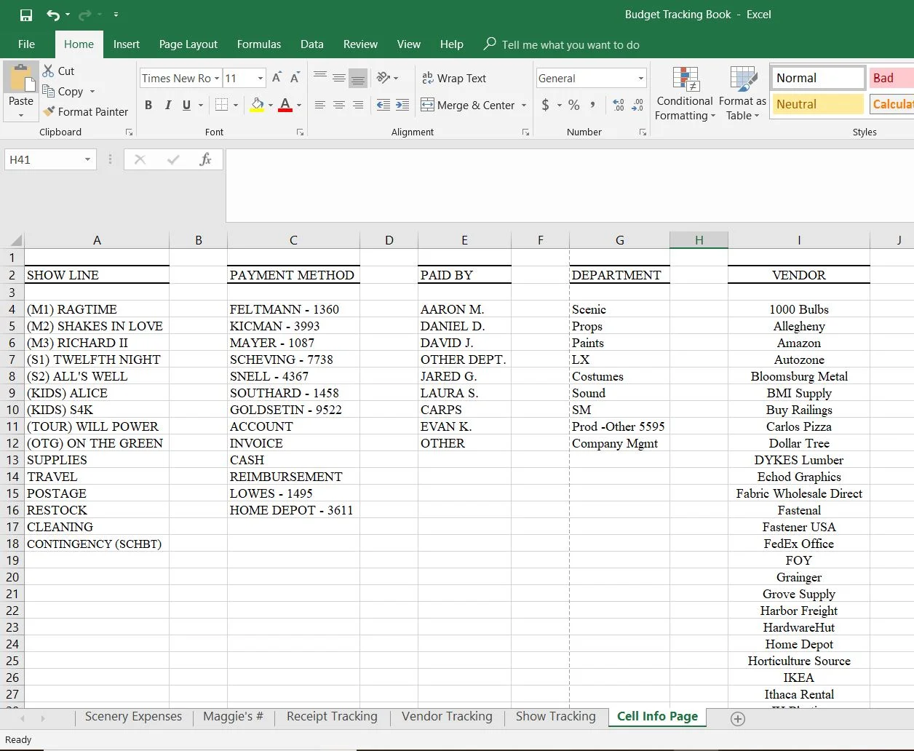The width and height of the screenshot is (914, 751).
Task: Apply the Neutral cell style
Action: (818, 104)
